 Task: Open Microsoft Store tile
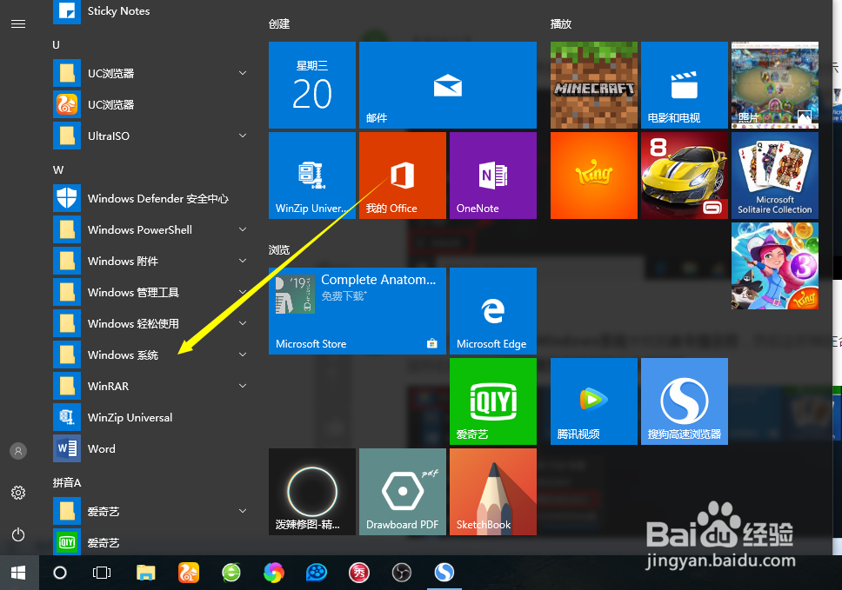click(358, 311)
